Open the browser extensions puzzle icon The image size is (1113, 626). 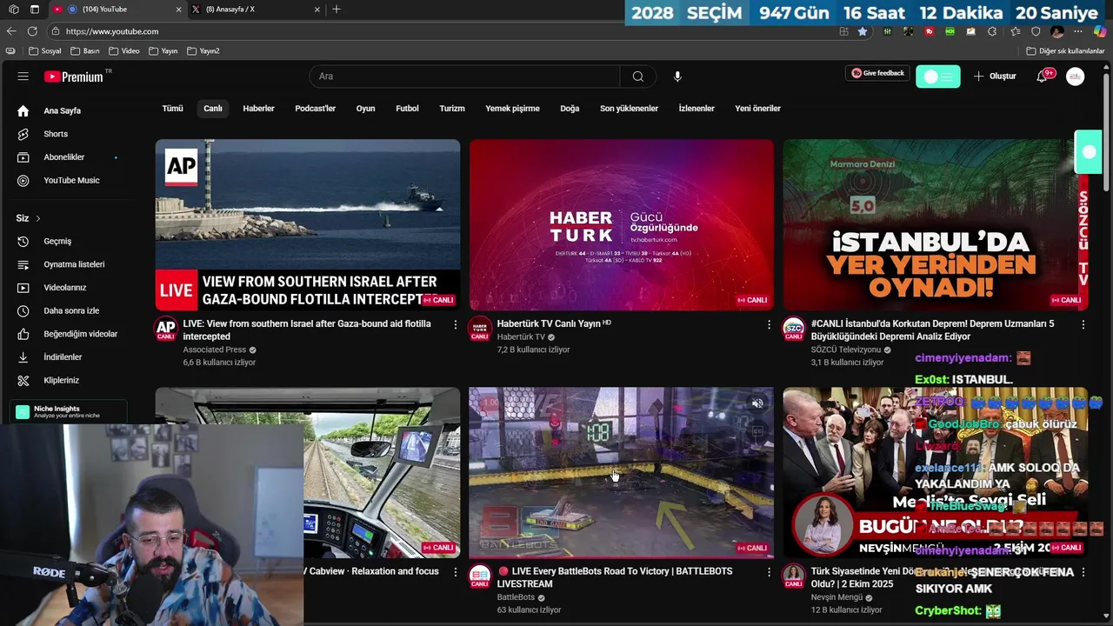point(992,31)
